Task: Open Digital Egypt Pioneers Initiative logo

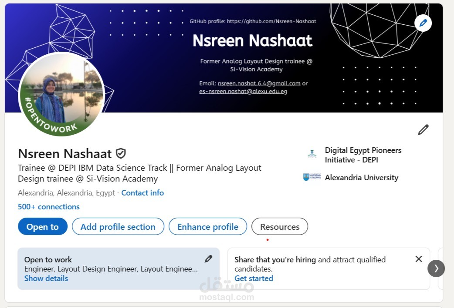Action: click(x=312, y=153)
